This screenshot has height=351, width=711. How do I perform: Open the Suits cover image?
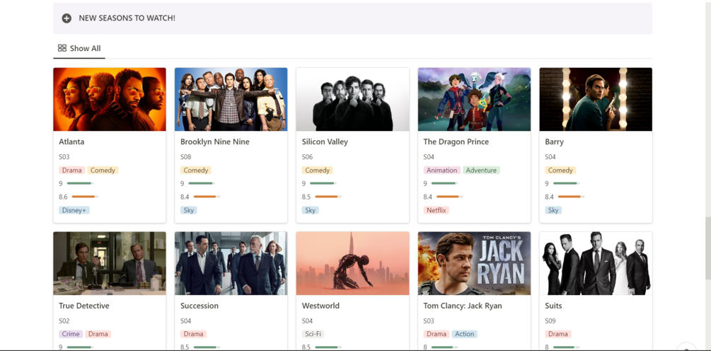[596, 263]
